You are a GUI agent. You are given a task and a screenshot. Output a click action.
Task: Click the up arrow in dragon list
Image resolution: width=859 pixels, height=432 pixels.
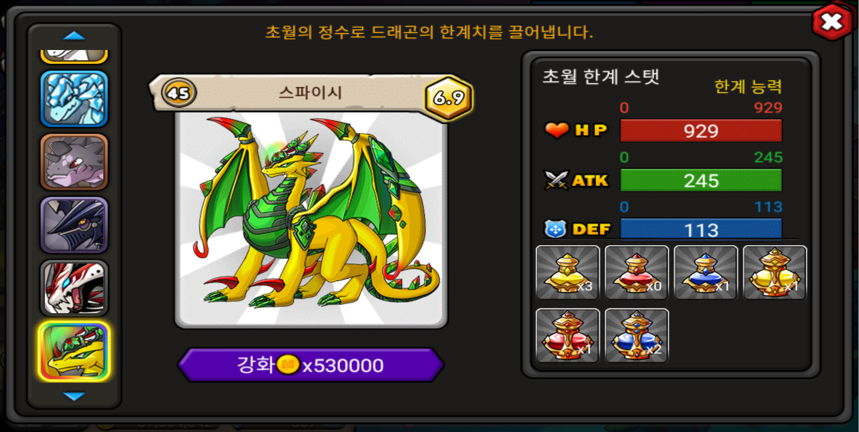click(x=74, y=36)
